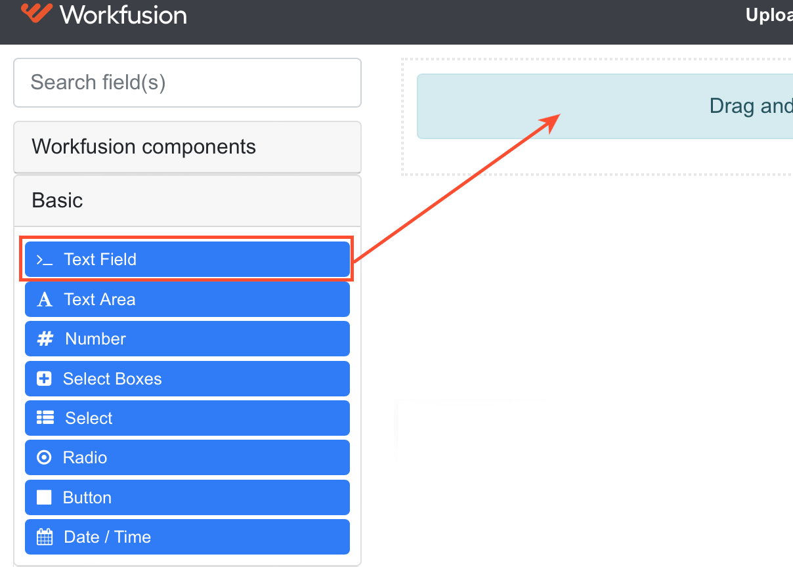
Task: Select the Text Area component button
Action: 187,299
